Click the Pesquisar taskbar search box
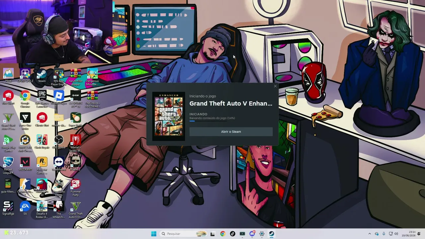 pyautogui.click(x=184, y=234)
